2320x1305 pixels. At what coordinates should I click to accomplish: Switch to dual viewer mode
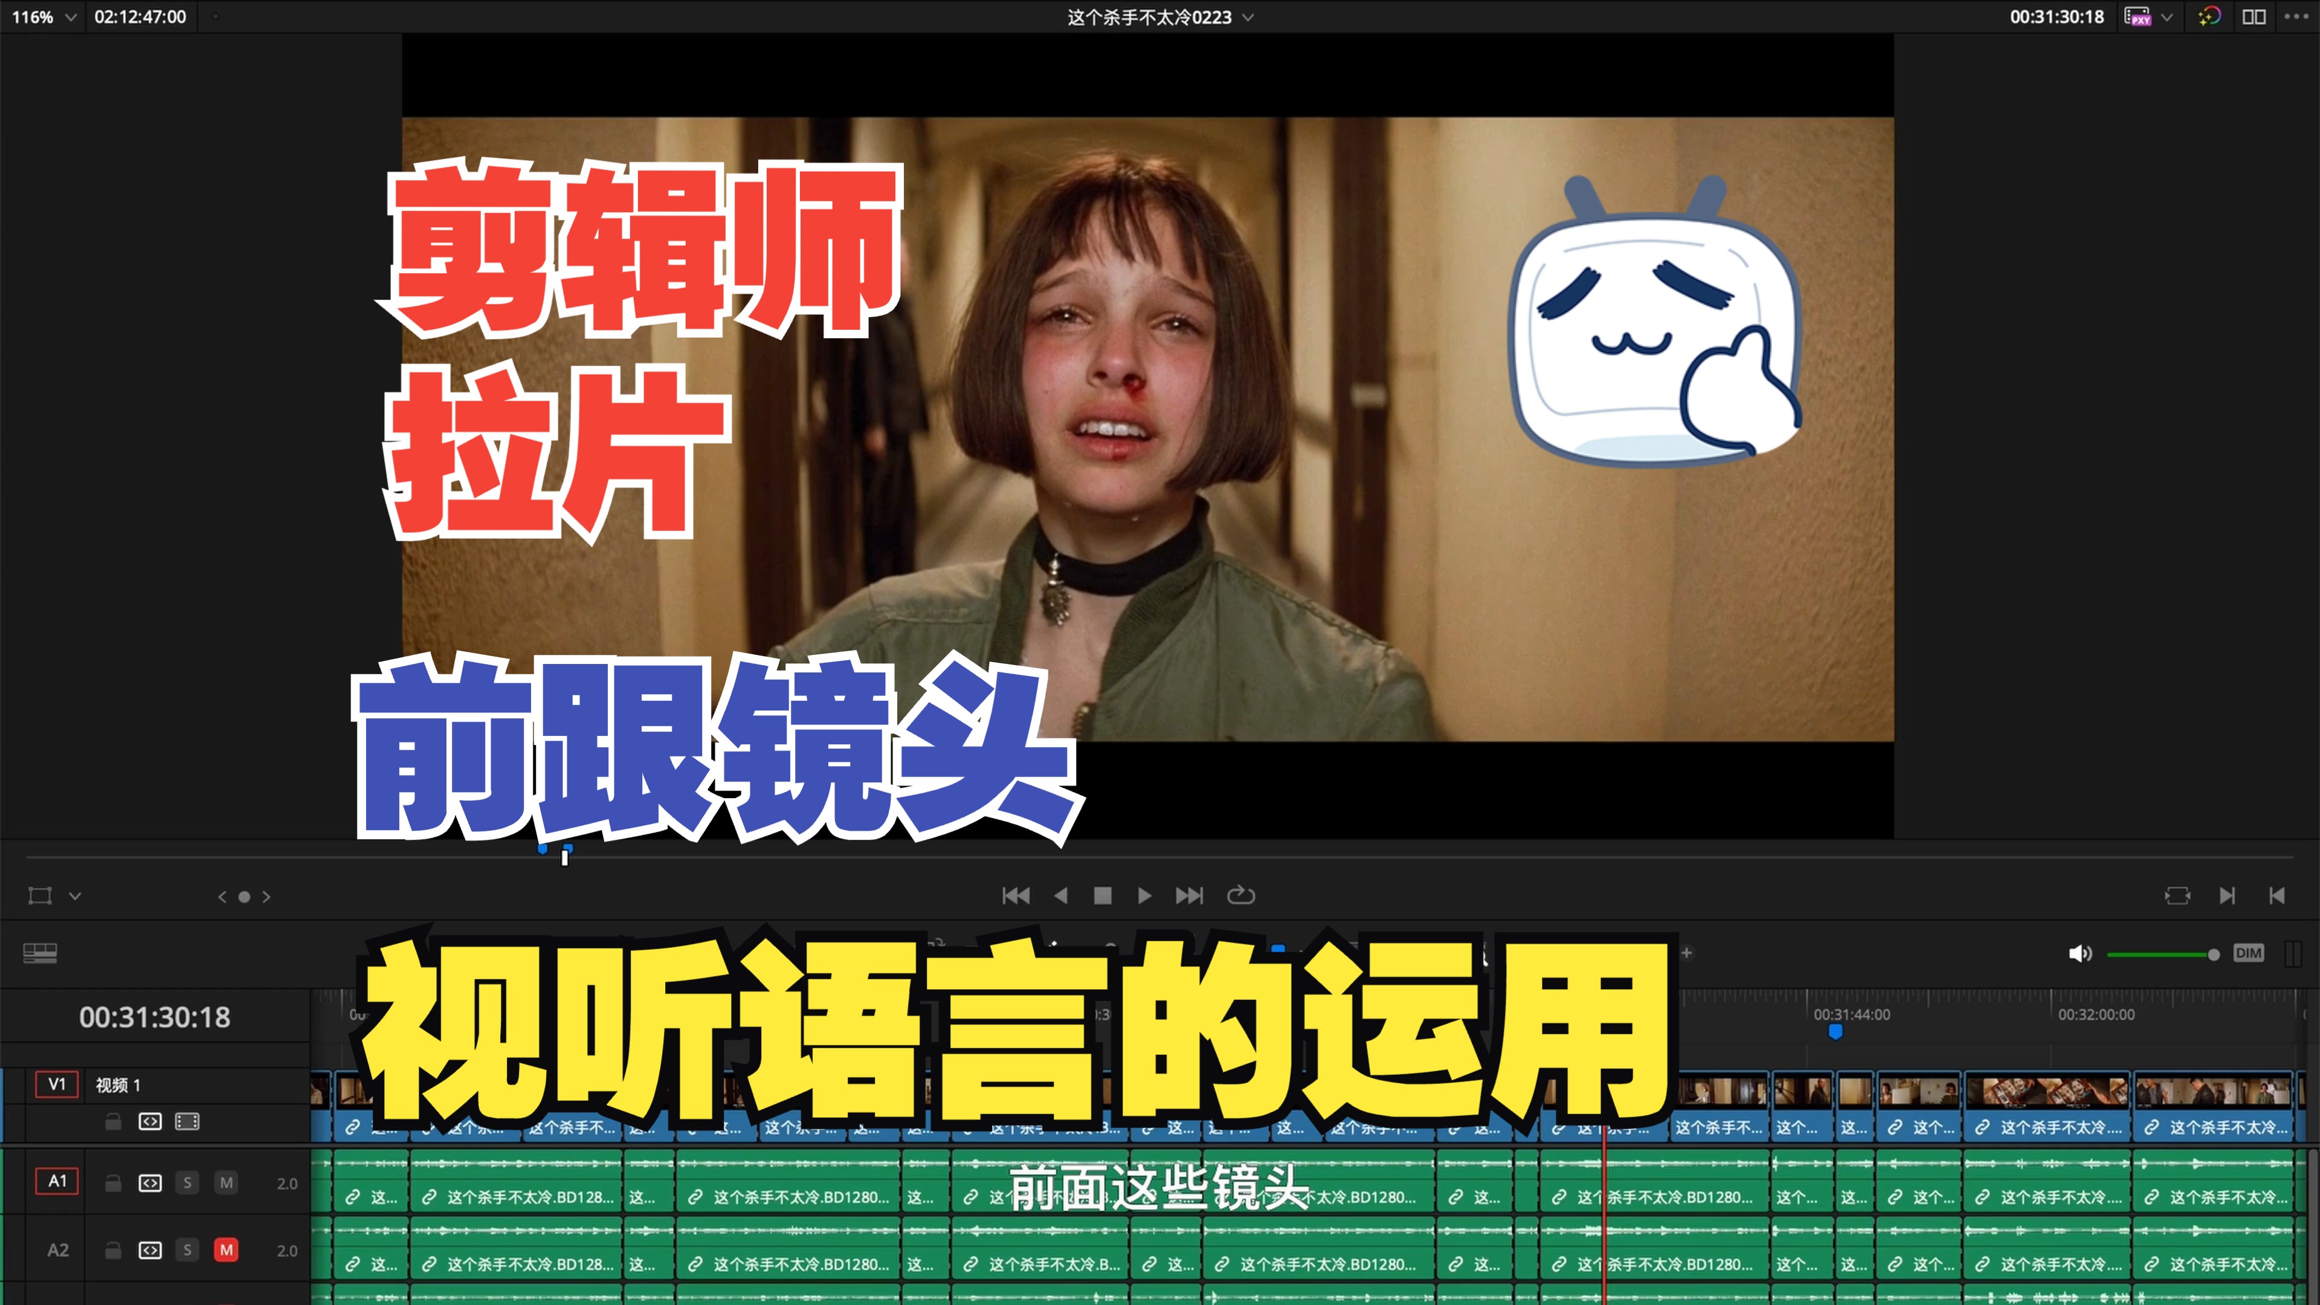point(2254,16)
